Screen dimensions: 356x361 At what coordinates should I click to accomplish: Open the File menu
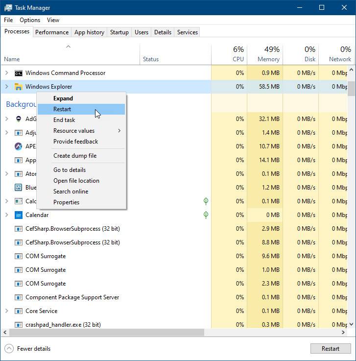pyautogui.click(x=8, y=20)
